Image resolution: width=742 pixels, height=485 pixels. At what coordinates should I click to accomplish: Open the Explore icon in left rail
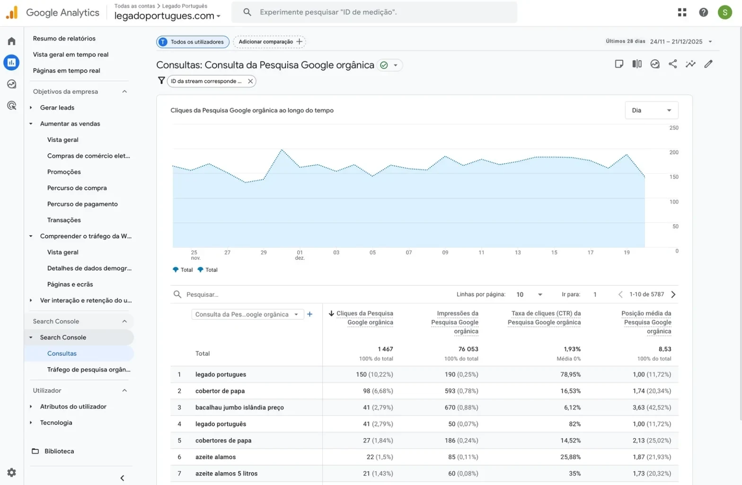11,84
